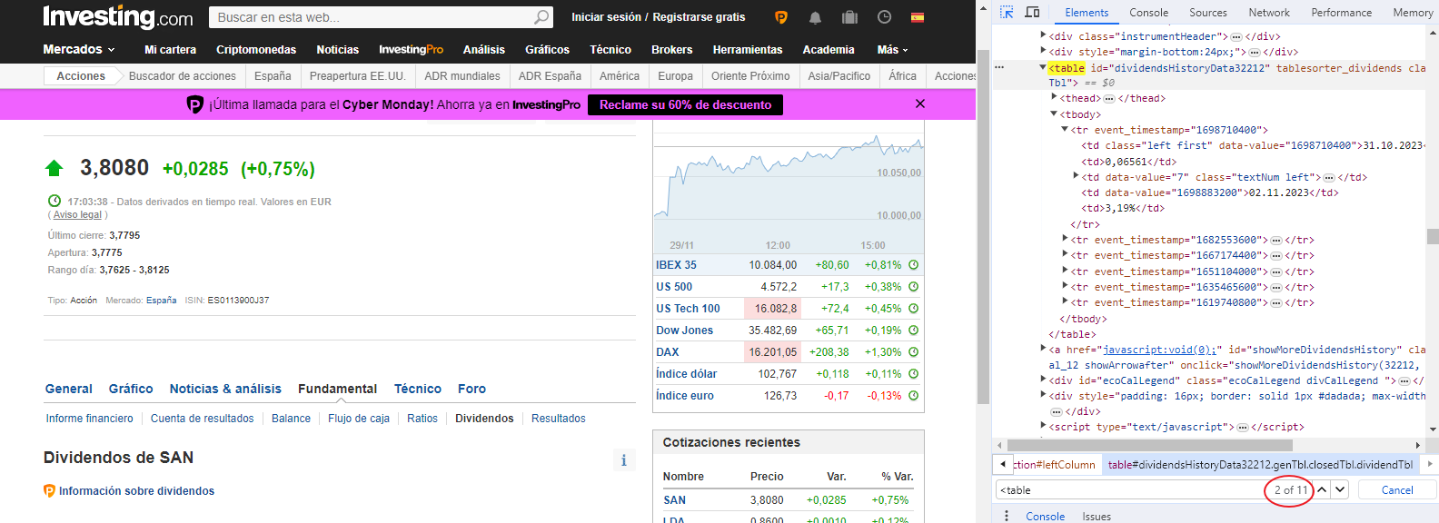Image resolution: width=1439 pixels, height=523 pixels.
Task: Open the clock icon in header
Action: point(884,17)
